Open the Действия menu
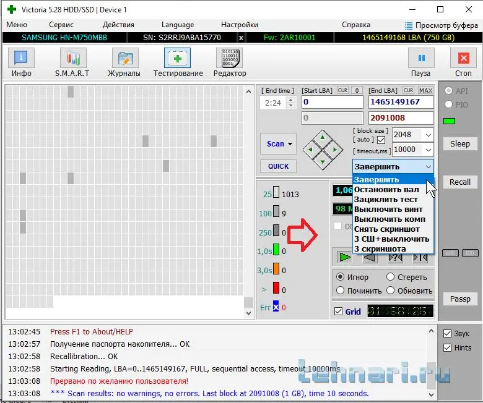This screenshot has width=483, height=403. [118, 25]
